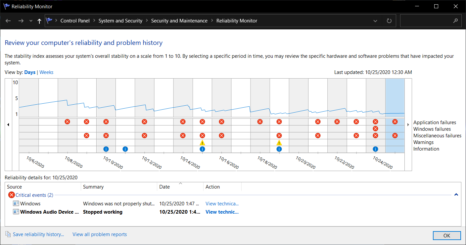Switch chart view to Days
The width and height of the screenshot is (466, 245).
30,72
